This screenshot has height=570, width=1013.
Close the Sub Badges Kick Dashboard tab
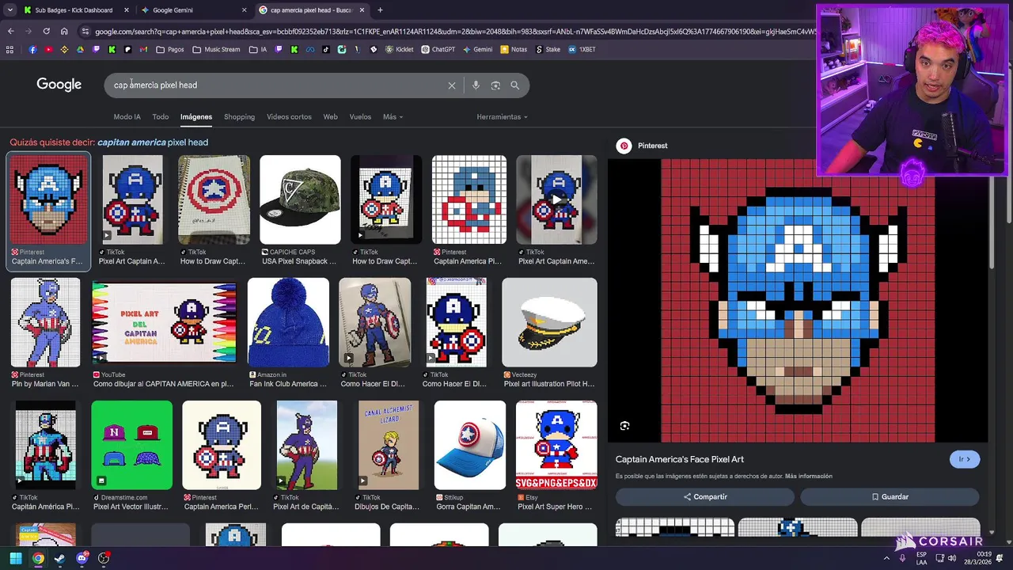[127, 10]
